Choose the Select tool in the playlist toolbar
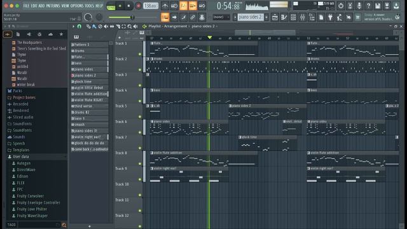407x229 pixels. pyautogui.click(x=123, y=27)
